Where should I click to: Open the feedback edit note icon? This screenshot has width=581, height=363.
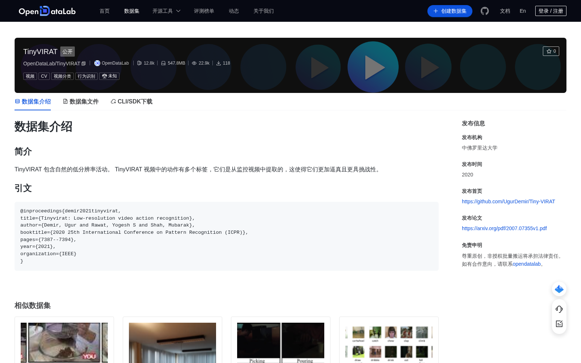click(559, 324)
